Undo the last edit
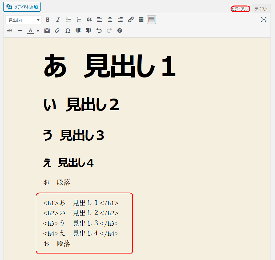Image resolution: width=275 pixels, height=260 pixels. (99, 31)
